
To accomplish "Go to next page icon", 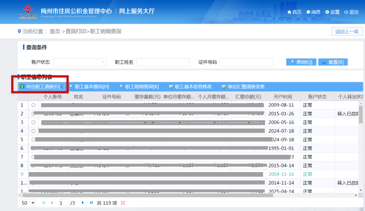I will pyautogui.click(x=83, y=203).
